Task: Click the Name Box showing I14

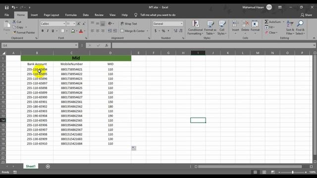Action: tap(40, 45)
